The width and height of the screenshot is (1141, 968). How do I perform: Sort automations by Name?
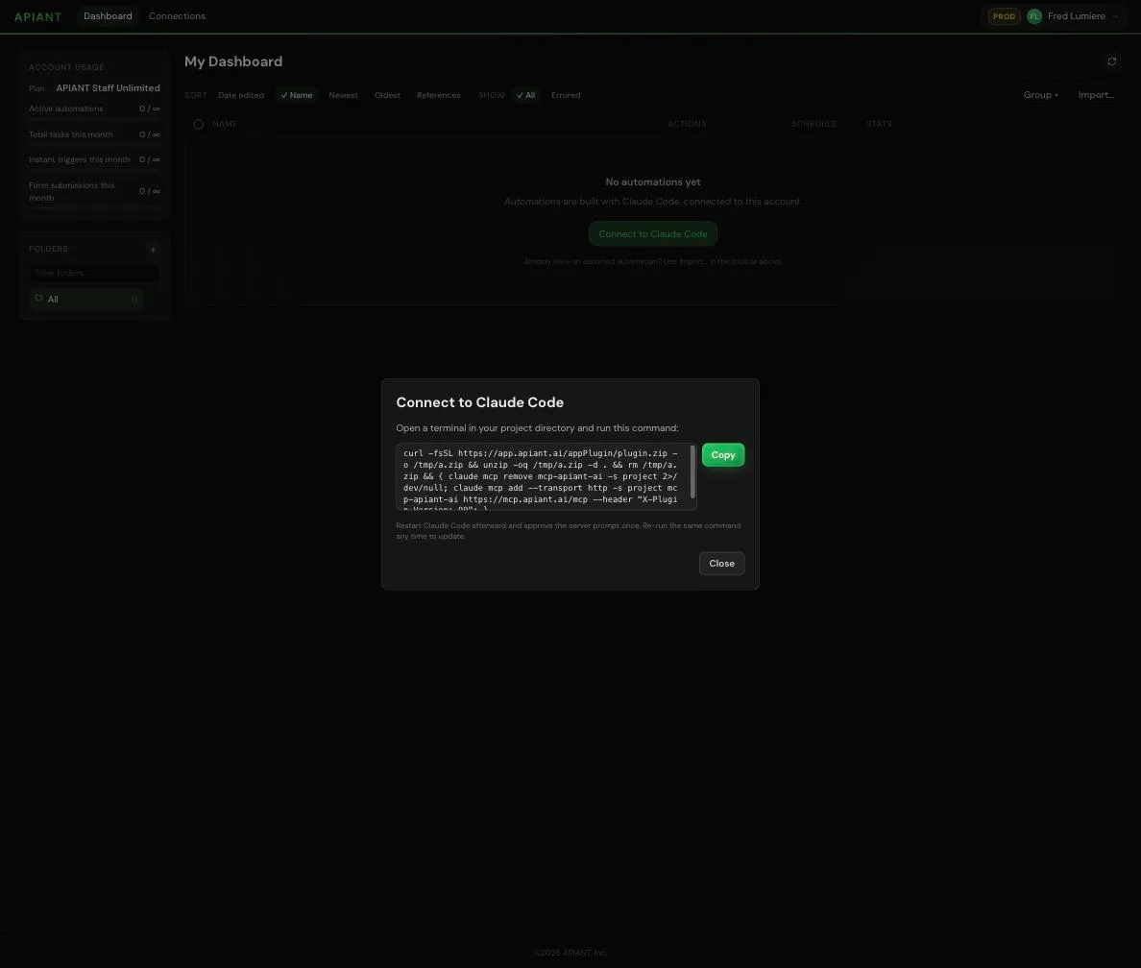coord(296,95)
